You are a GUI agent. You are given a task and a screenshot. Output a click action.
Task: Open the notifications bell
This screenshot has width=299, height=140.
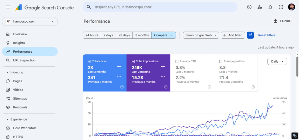coord(270,7)
